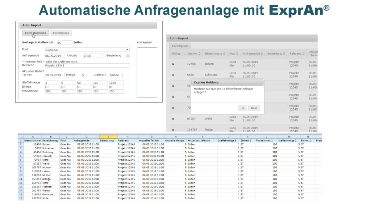This screenshot has width=371, height=208.
Task: Click the Excel Download button
Action: coord(36,33)
